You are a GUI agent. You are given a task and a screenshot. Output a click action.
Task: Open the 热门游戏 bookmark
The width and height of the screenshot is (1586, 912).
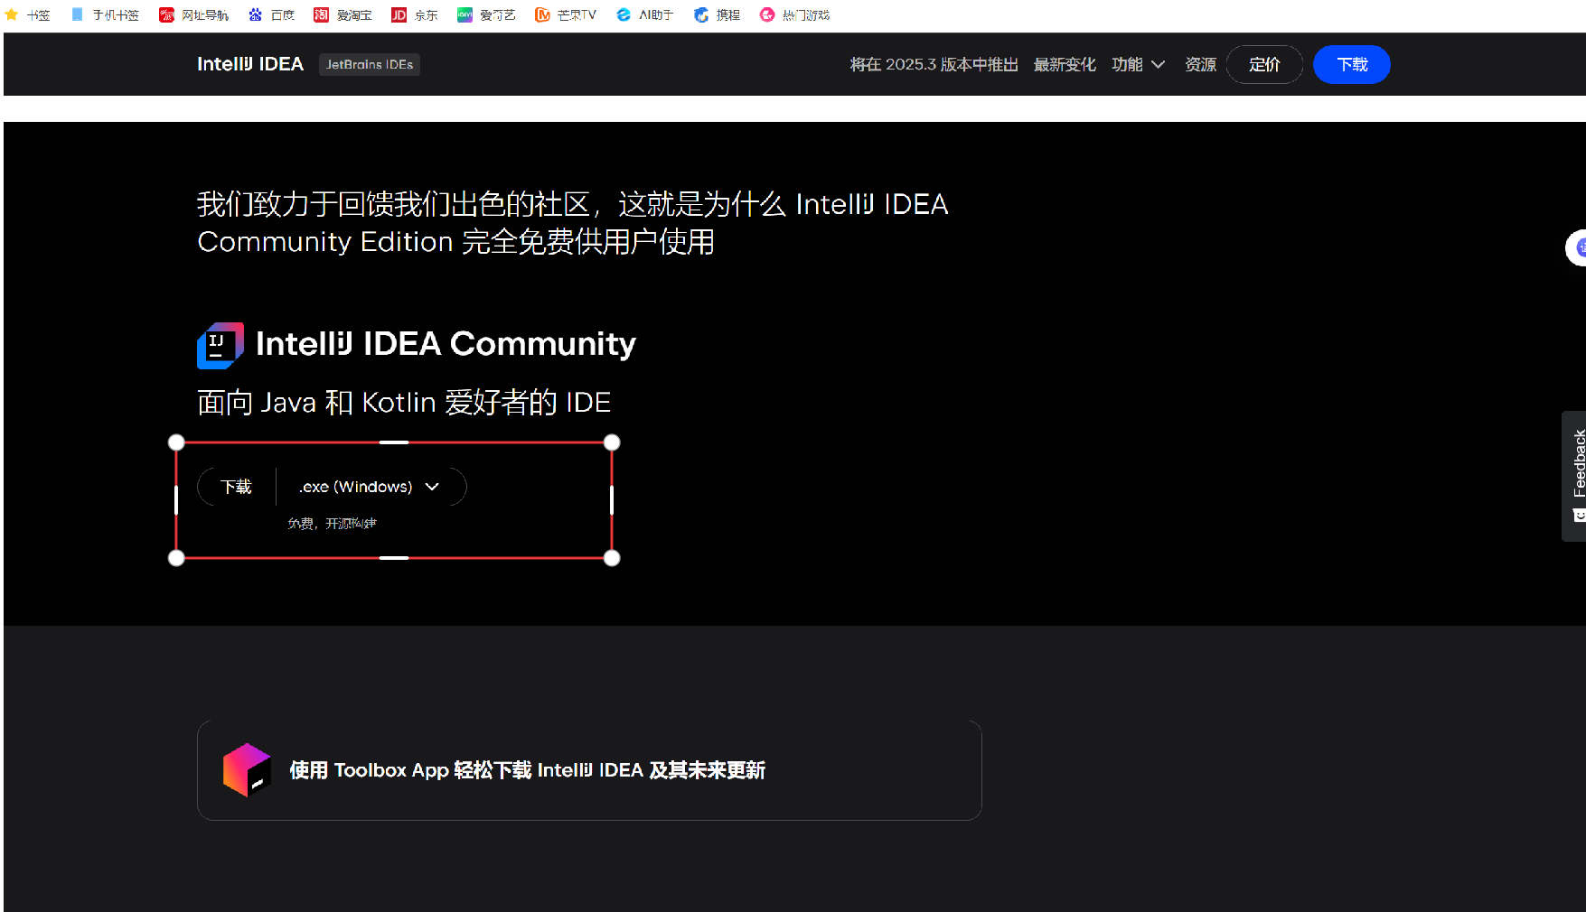coord(794,15)
